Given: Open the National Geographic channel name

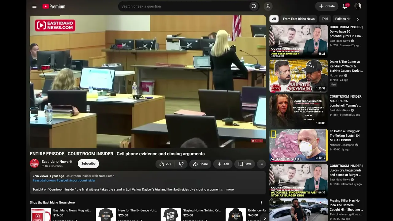Looking at the screenshot, I should pyautogui.click(x=342, y=145).
